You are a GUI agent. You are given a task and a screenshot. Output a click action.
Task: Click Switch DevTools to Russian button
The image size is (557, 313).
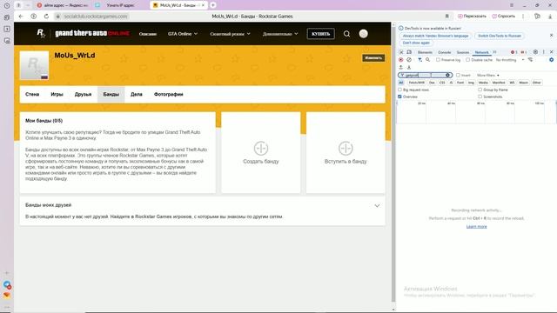[x=500, y=36]
